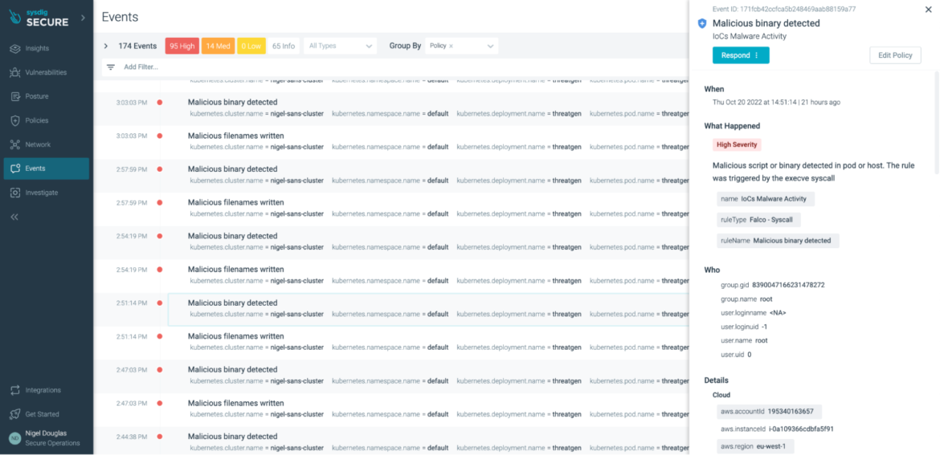The width and height of the screenshot is (940, 455).
Task: Click the three-dot menu on Respond button
Action: click(x=757, y=55)
